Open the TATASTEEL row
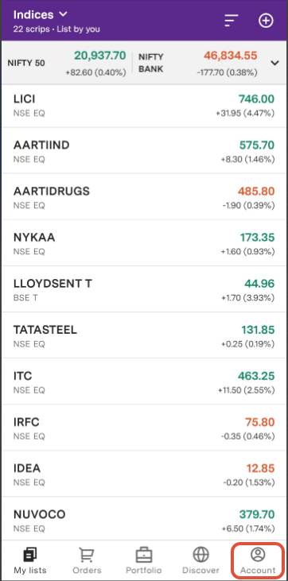This screenshot has width=288, height=581. point(144,336)
